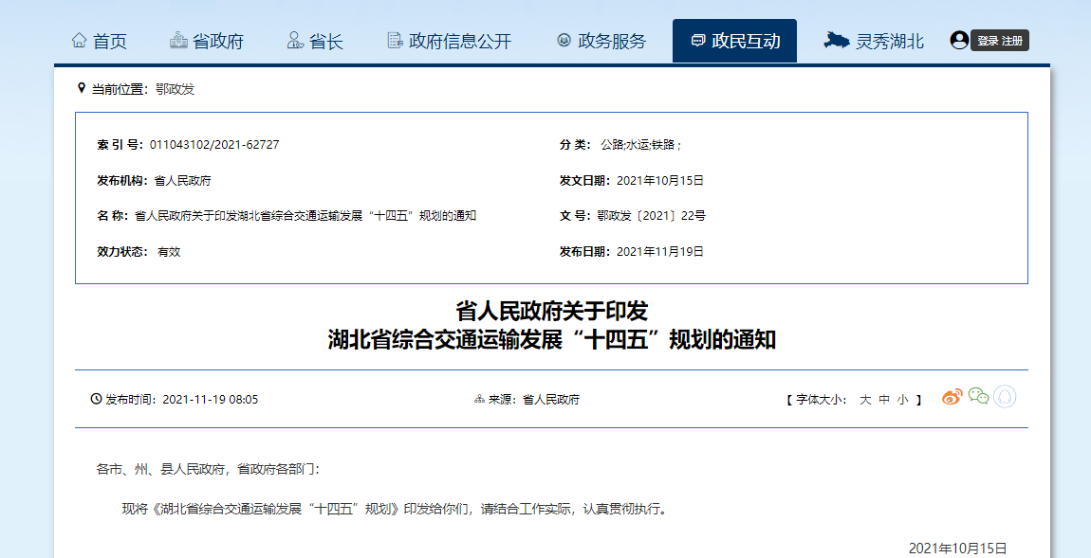Share the notice via WeChat icon
The image size is (1091, 558).
978,397
